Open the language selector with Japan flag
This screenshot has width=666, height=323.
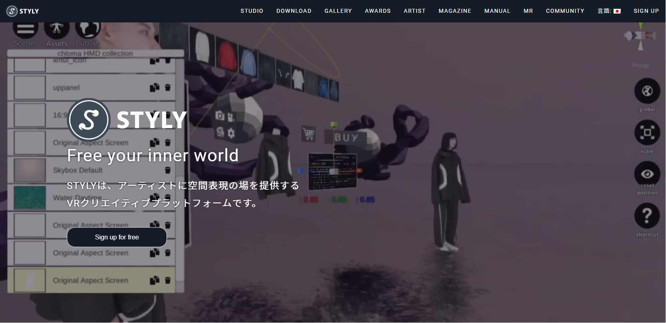pyautogui.click(x=609, y=11)
